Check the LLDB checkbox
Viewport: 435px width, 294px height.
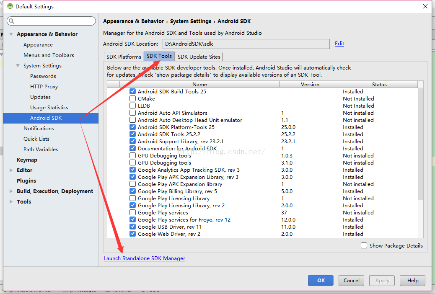tap(132, 106)
